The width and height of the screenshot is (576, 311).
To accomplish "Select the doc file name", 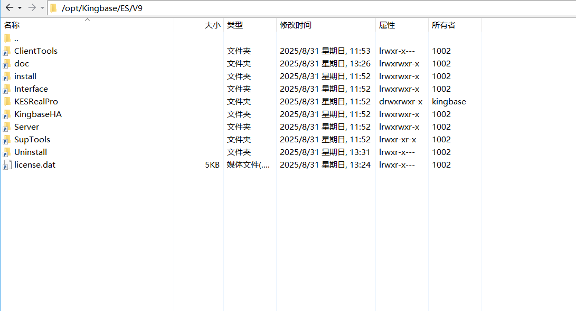I will pos(21,64).
